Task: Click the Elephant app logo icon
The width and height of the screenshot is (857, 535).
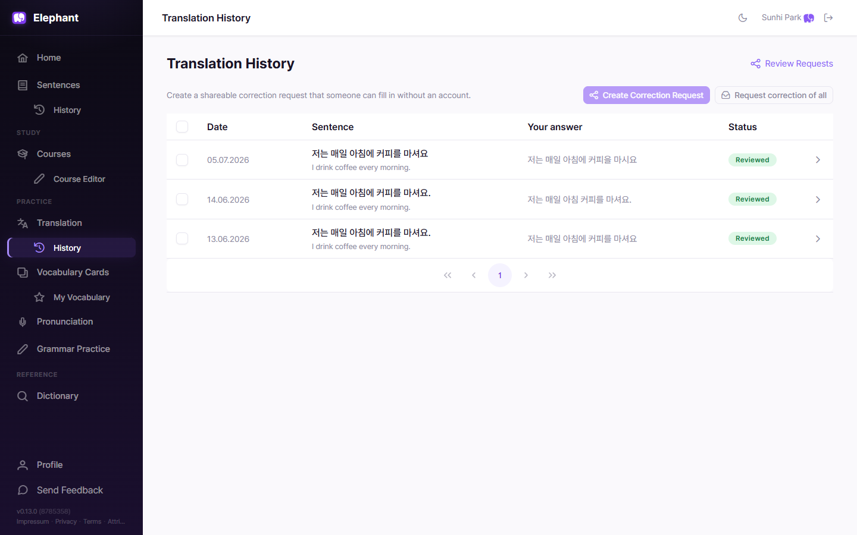Action: coord(19,18)
